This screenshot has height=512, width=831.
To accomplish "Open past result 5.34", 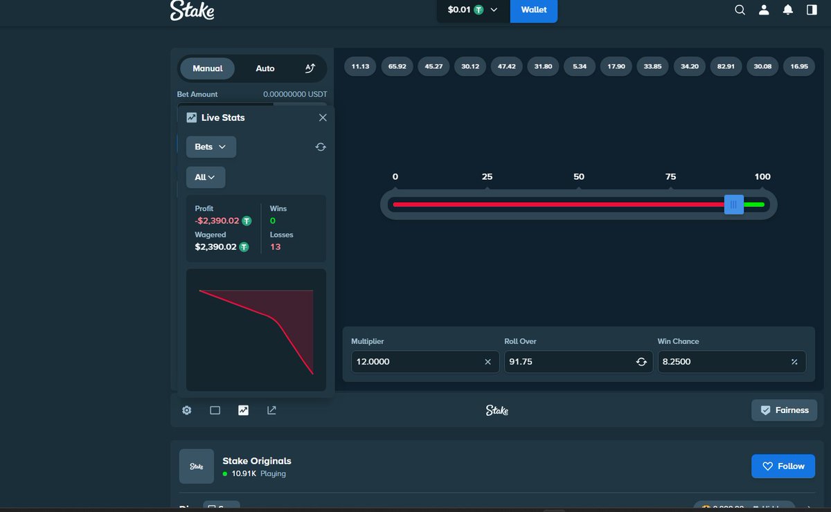I will [x=580, y=66].
